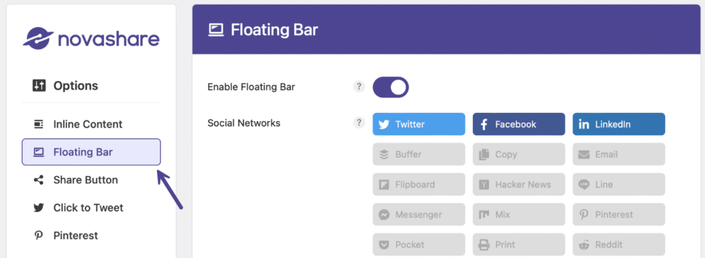Select Floating Bar in the sidebar

(x=92, y=152)
